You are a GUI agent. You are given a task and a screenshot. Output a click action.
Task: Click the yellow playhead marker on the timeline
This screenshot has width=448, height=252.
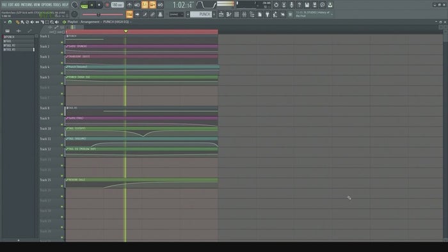pyautogui.click(x=125, y=31)
